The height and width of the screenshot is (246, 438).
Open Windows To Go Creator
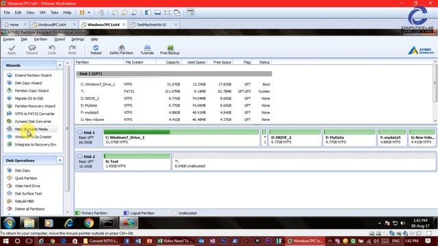[33, 137]
